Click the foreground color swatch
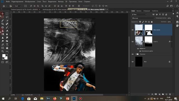This screenshot has width=179, height=101. click(x=4, y=56)
